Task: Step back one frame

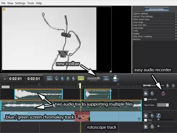Action: click(62, 78)
